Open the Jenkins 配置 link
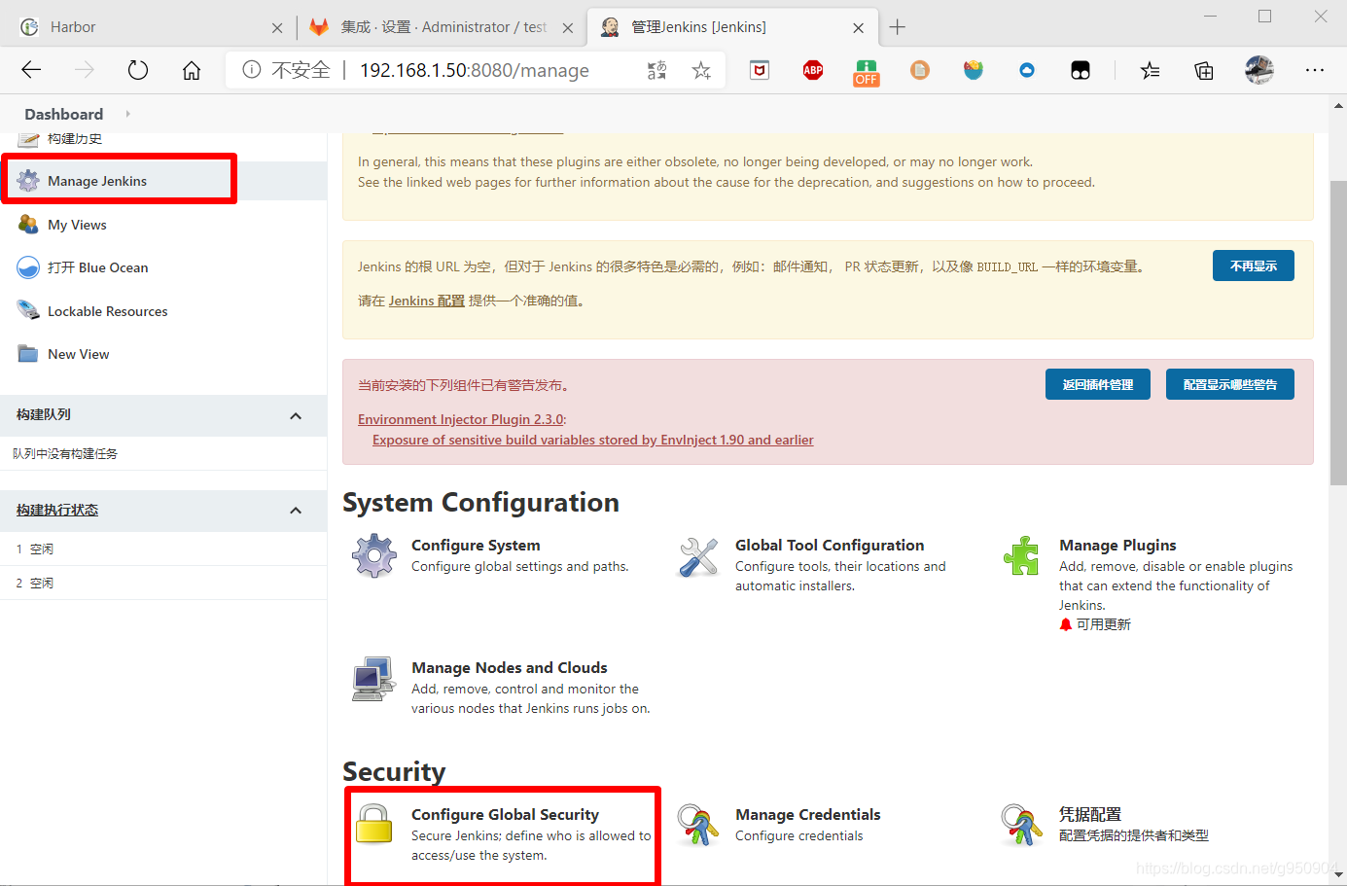Screen dimensions: 1347x886 (x=427, y=301)
